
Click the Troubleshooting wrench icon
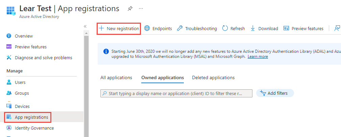pyautogui.click(x=180, y=28)
